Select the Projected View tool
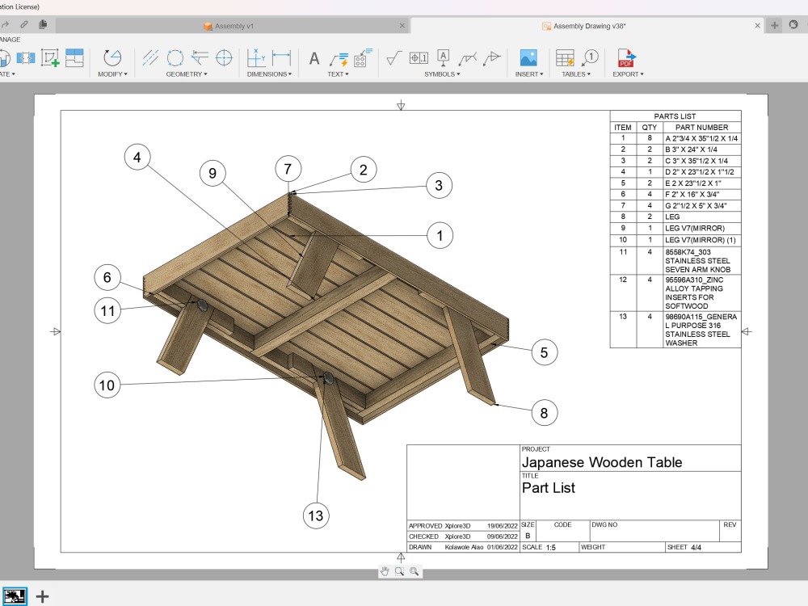 (26, 58)
